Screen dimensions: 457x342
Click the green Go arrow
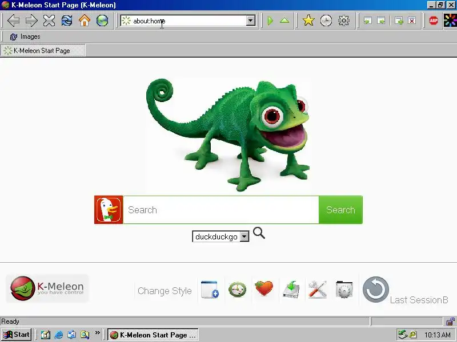tap(270, 21)
